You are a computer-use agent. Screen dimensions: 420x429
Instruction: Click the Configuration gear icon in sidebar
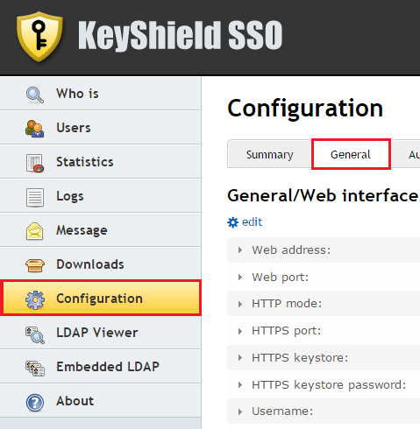(x=35, y=299)
